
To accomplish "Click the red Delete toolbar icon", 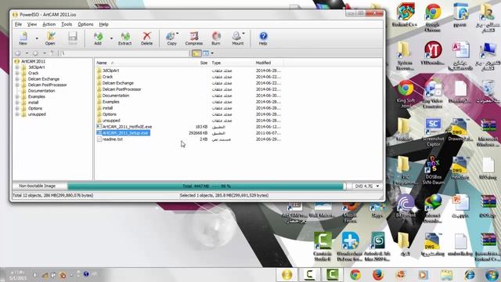I will (x=146, y=38).
